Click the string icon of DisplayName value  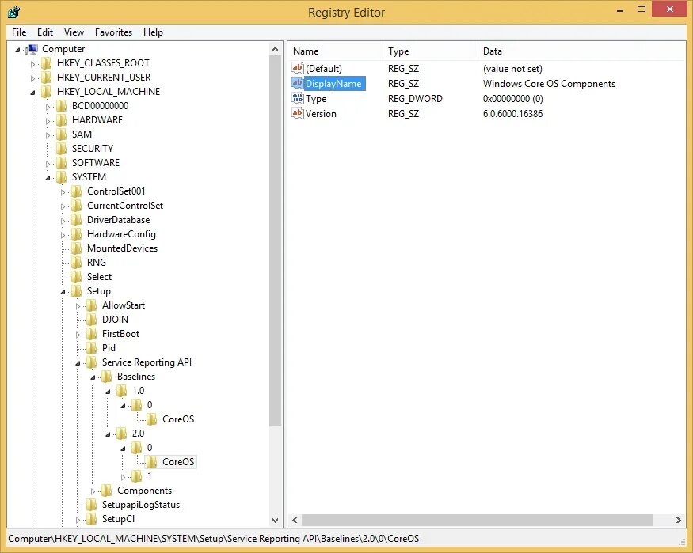pos(298,83)
